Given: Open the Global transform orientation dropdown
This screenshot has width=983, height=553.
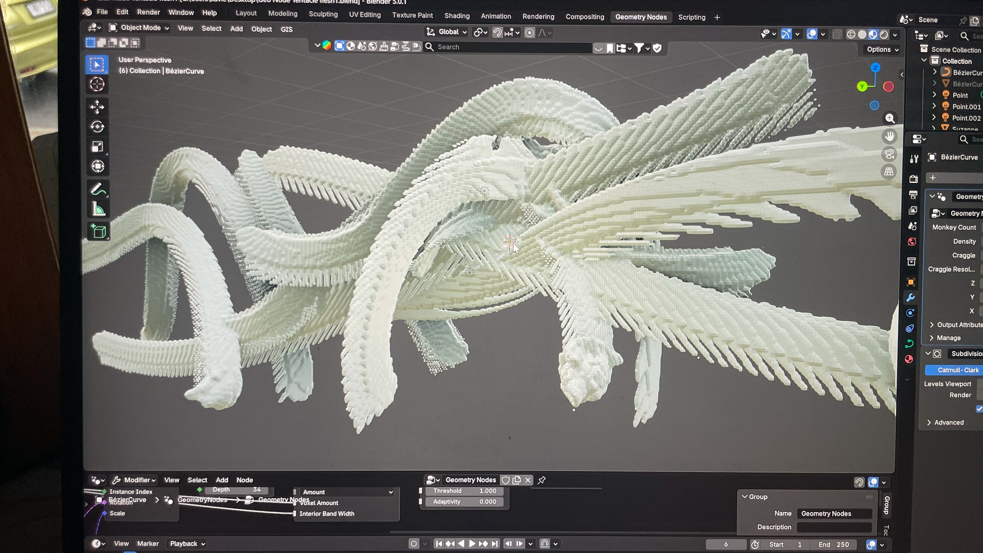Looking at the screenshot, I should [446, 32].
